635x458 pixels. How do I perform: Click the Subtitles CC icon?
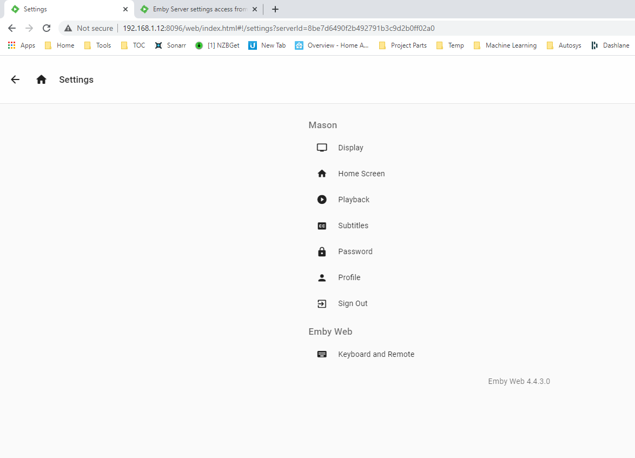point(322,225)
